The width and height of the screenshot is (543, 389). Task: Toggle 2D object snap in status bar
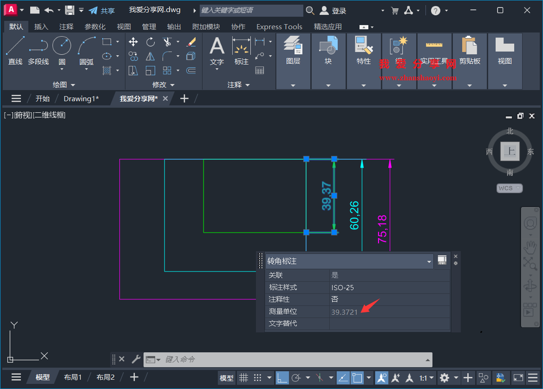point(357,378)
